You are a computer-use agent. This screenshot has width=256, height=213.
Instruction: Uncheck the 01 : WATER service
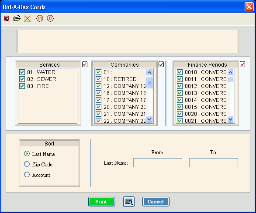(22, 72)
